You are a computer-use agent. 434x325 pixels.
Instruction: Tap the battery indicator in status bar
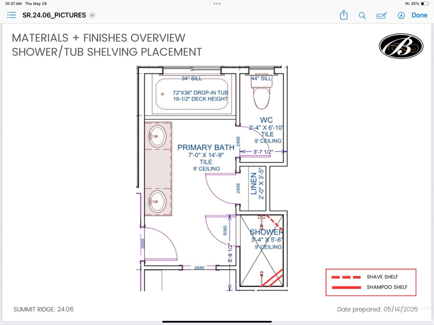pos(425,3)
